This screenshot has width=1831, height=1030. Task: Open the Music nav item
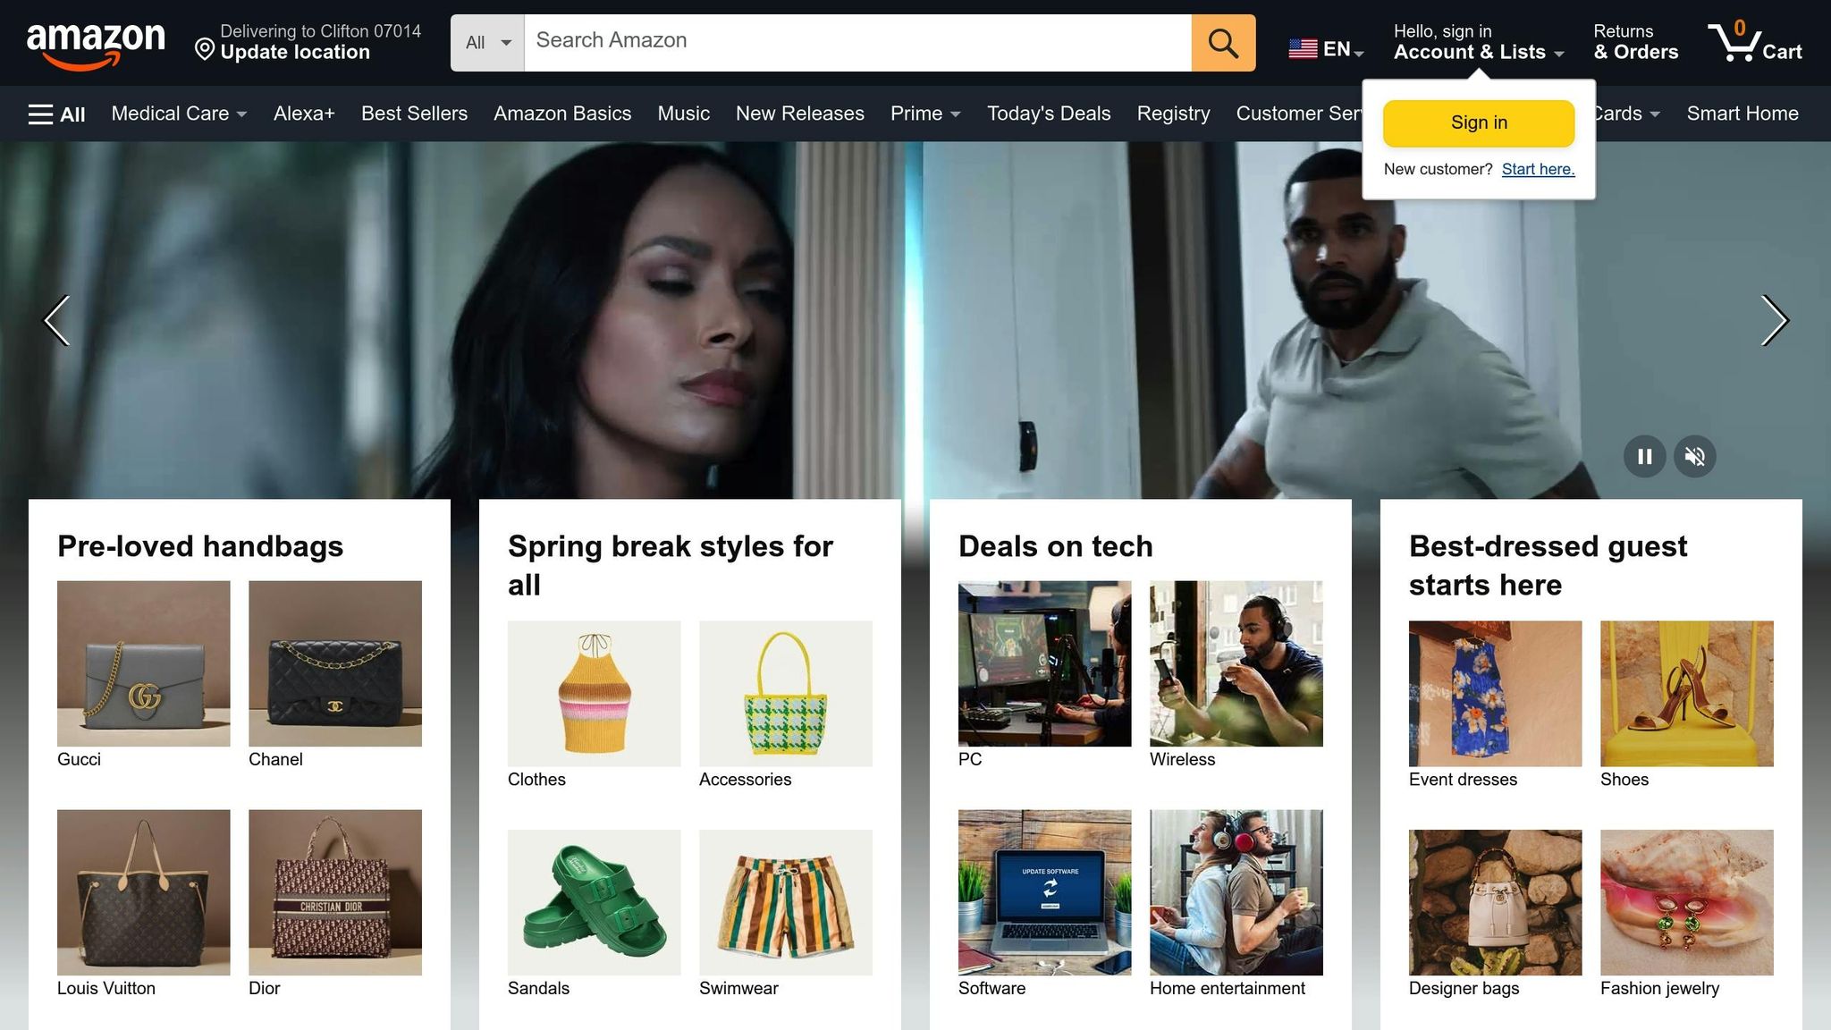pyautogui.click(x=684, y=114)
